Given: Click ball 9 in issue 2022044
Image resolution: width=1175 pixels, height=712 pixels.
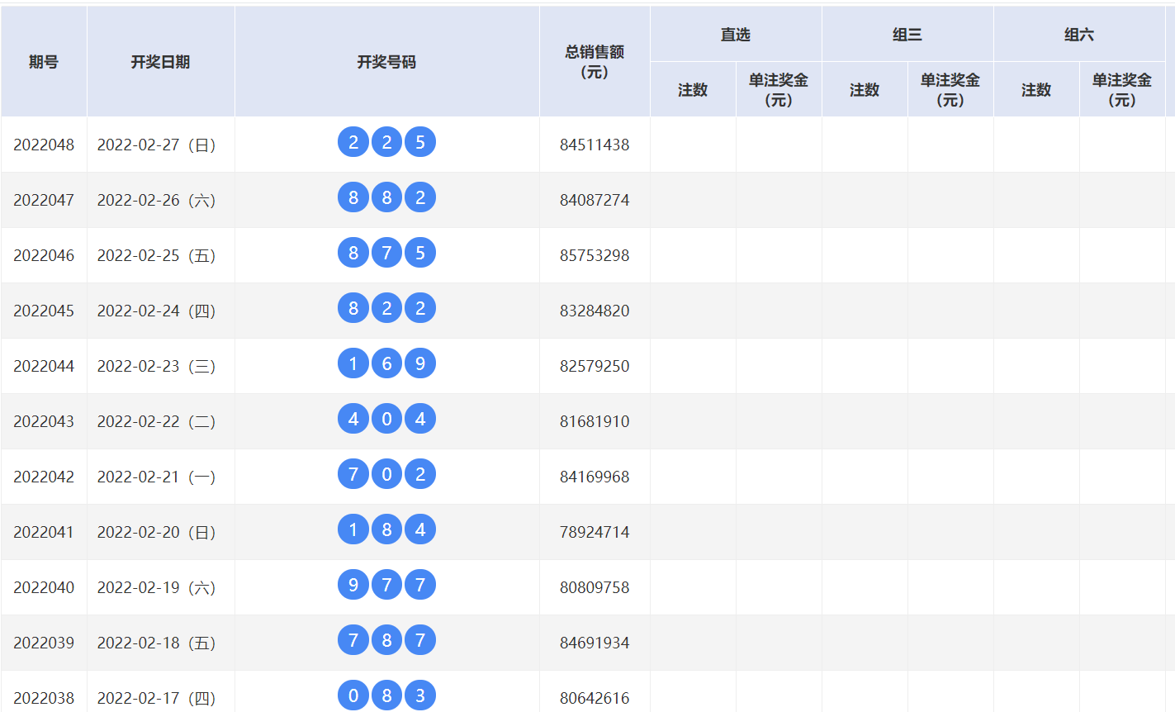Looking at the screenshot, I should click(x=420, y=363).
